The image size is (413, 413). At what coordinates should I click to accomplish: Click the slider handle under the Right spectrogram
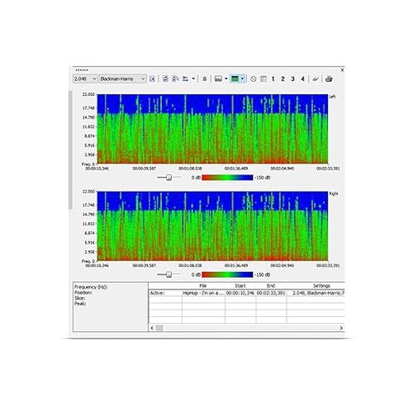click(169, 274)
